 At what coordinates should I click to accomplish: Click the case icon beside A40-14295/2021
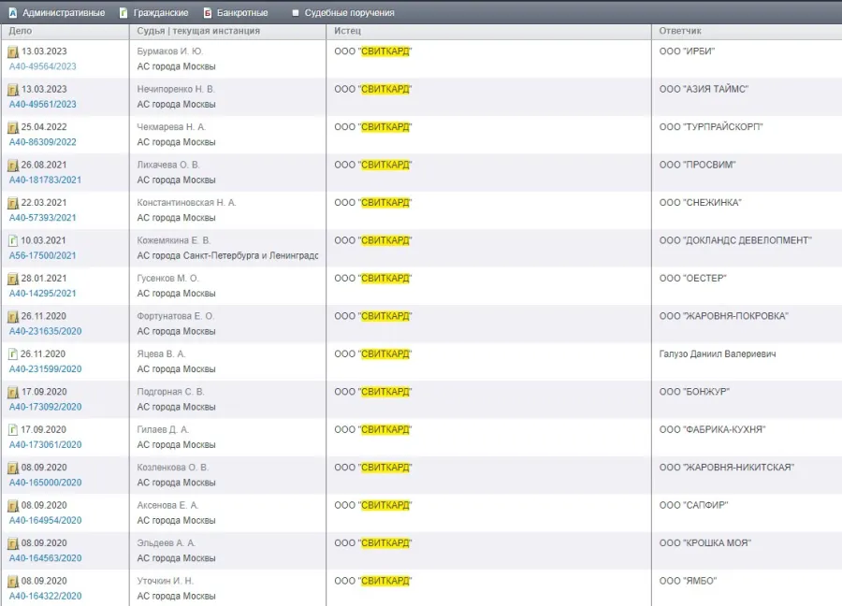(13, 279)
